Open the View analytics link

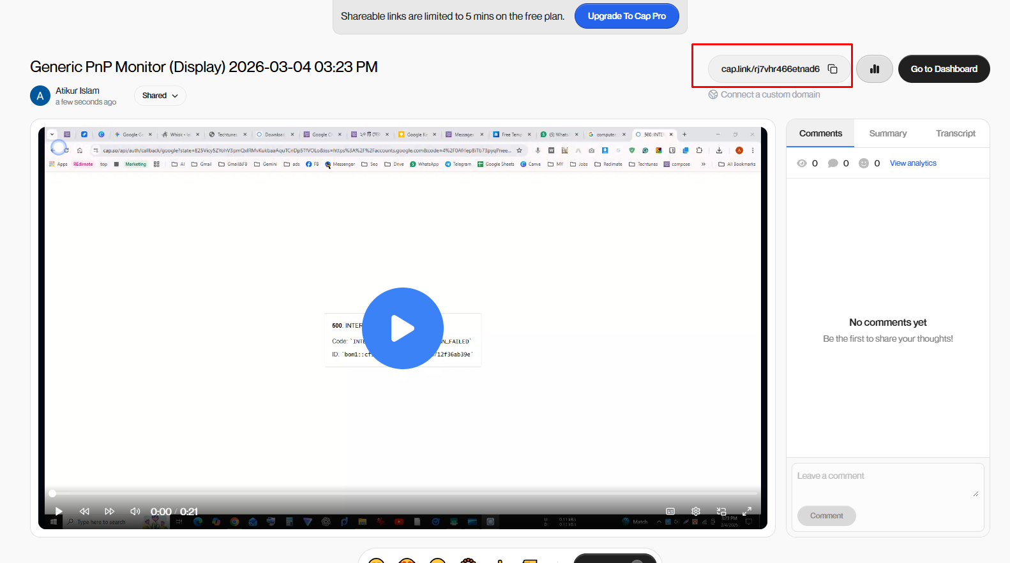[x=913, y=163]
